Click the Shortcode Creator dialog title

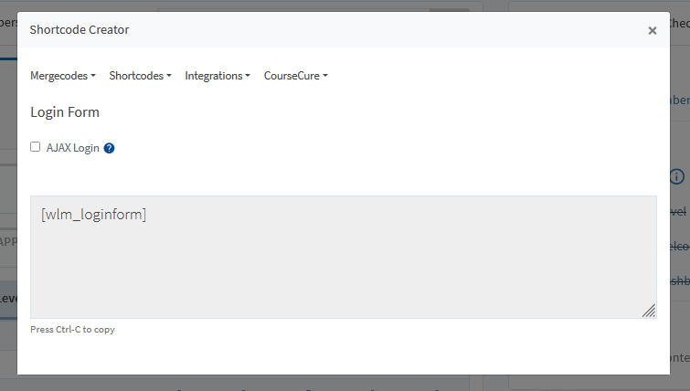pyautogui.click(x=80, y=29)
